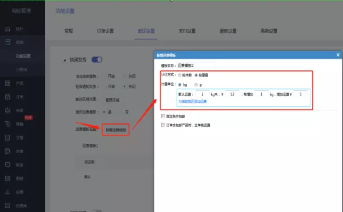Toggle the 快递发货 switch
The image size is (343, 212).
tap(97, 59)
